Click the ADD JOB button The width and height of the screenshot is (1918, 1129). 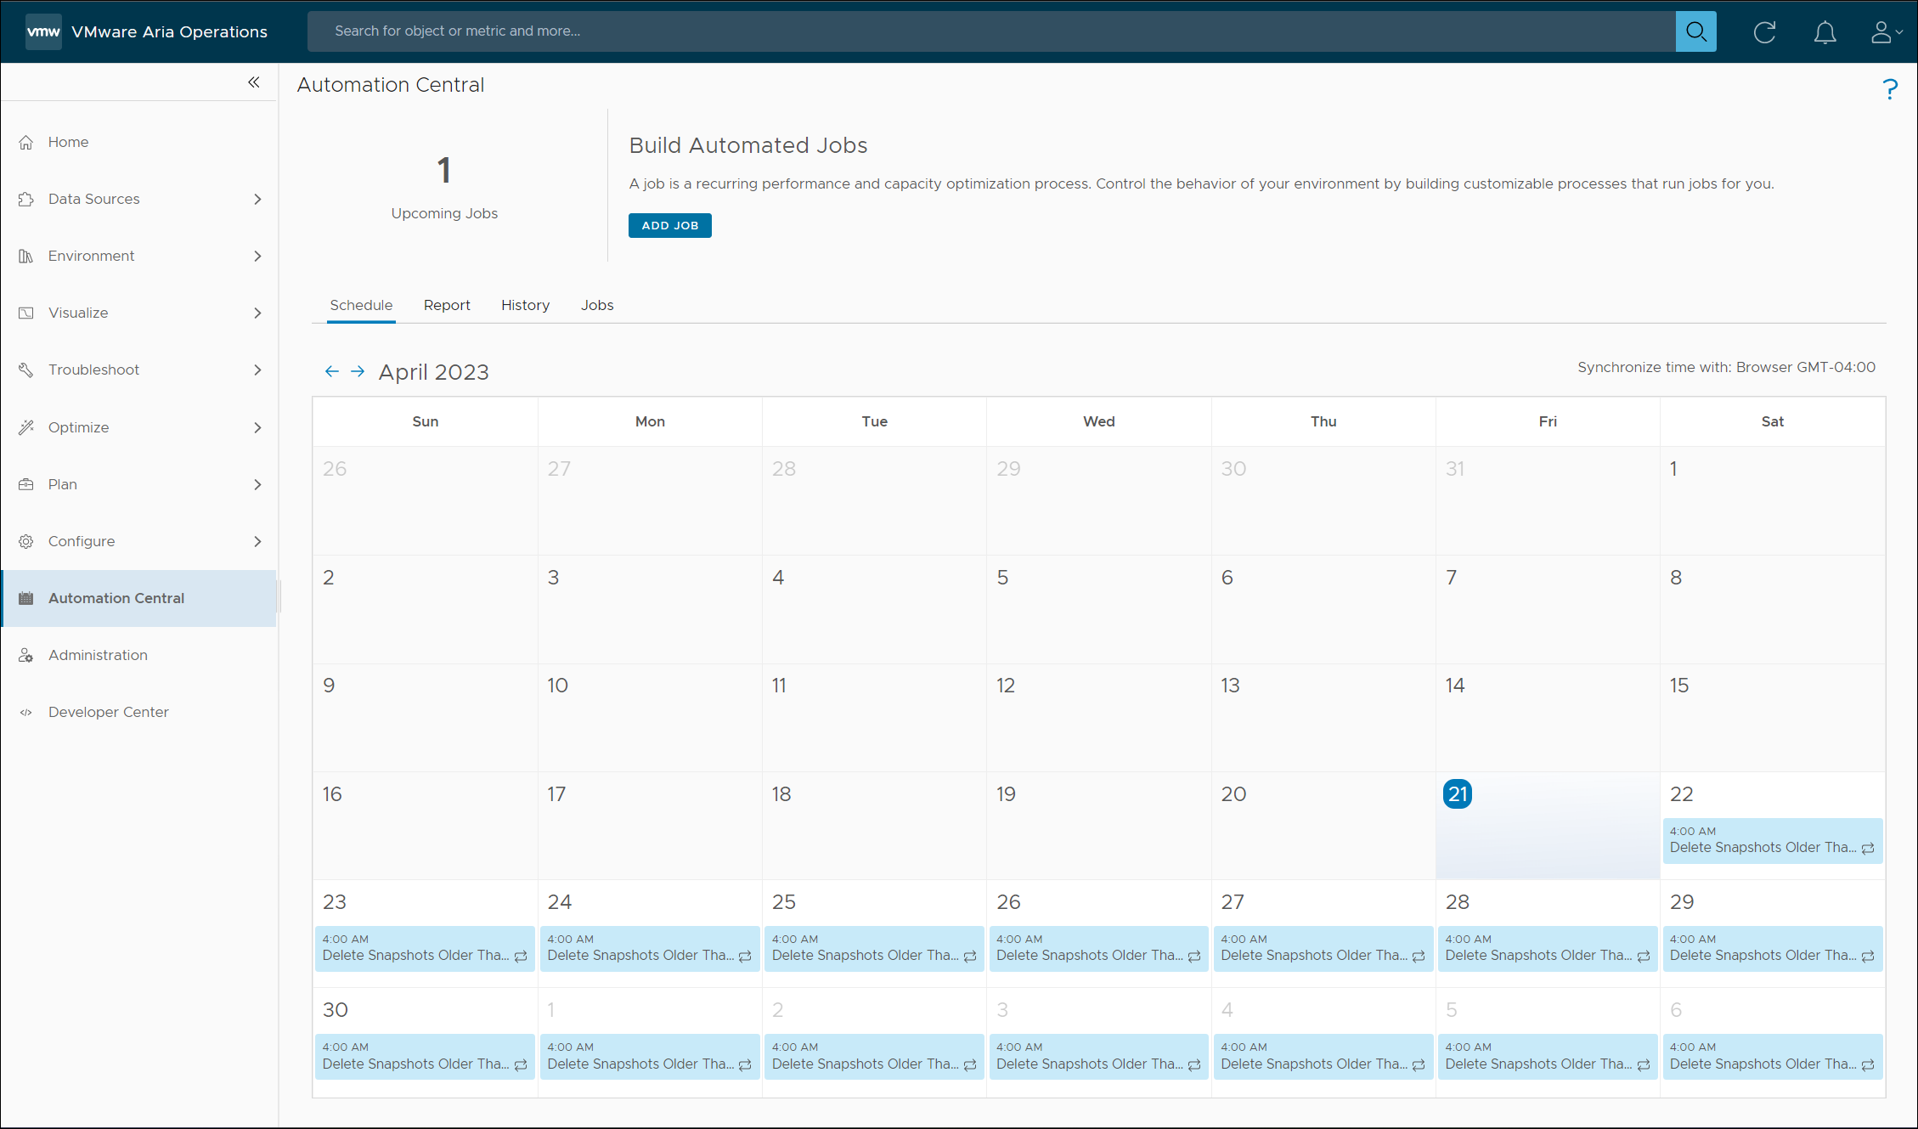point(669,225)
